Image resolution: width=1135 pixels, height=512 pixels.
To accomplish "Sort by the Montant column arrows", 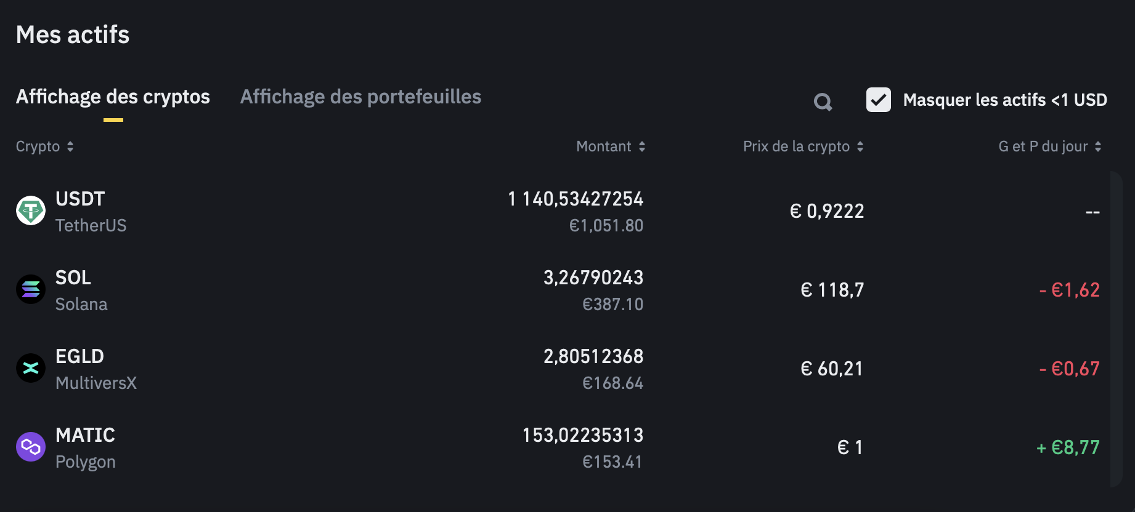I will click(x=642, y=146).
